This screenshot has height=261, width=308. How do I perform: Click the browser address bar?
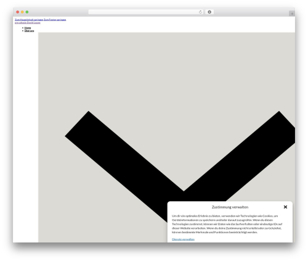145,12
